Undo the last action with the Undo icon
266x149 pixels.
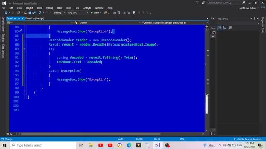(x=40, y=13)
